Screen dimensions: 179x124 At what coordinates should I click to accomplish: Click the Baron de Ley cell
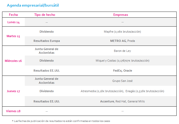coord(122,51)
